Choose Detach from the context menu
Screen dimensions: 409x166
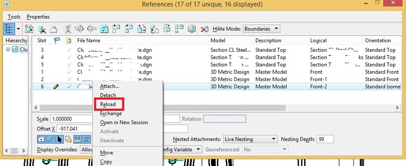108,95
